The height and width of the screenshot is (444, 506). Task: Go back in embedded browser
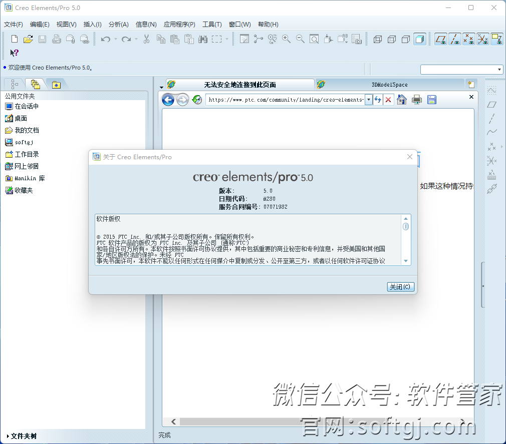click(168, 100)
